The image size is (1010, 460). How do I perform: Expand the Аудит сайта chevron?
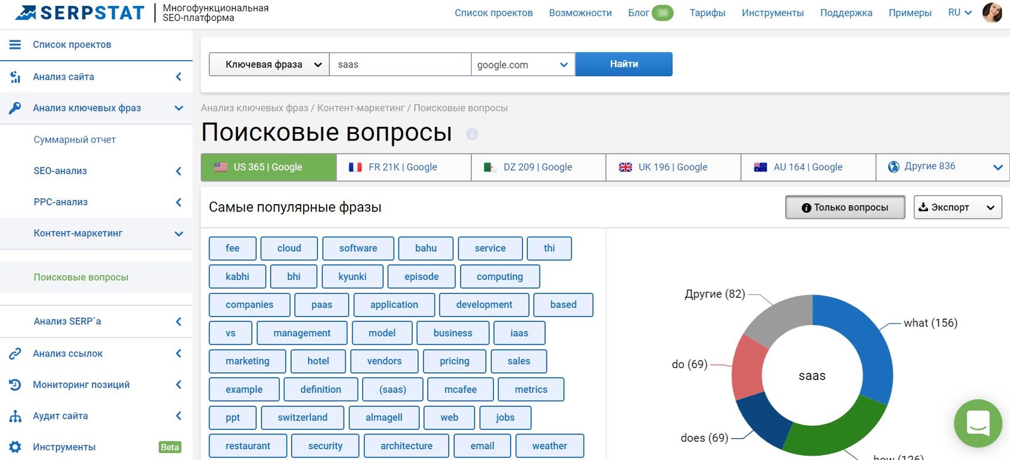tap(179, 416)
